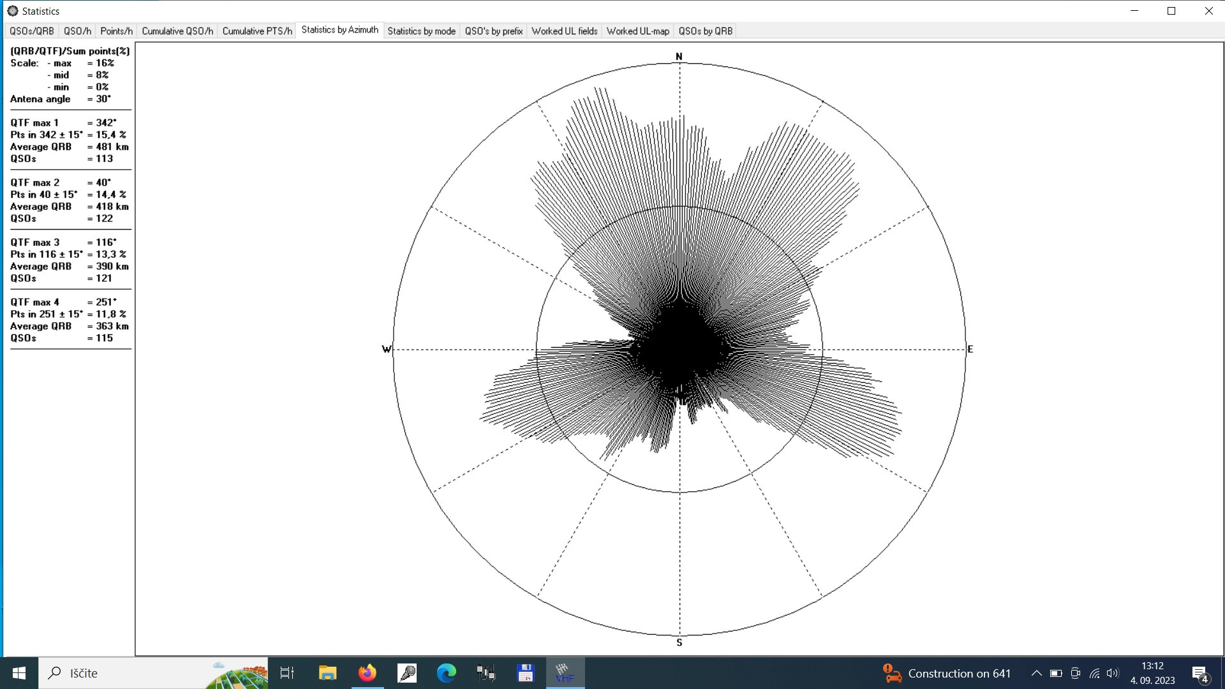This screenshot has width=1225, height=689.
Task: Switch to Cumulative PTS/h tab
Action: pyautogui.click(x=257, y=31)
